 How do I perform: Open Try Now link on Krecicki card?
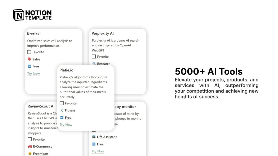click(x=33, y=73)
